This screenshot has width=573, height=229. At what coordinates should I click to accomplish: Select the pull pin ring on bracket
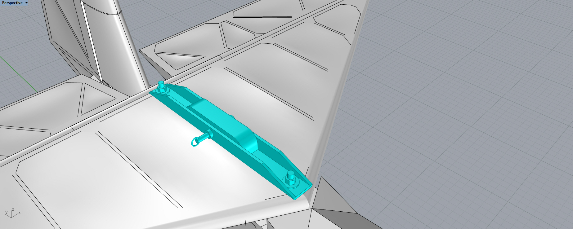(195, 142)
